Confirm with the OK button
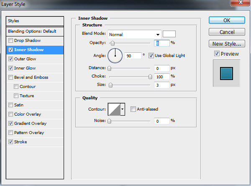251x186 pixels. (227, 21)
